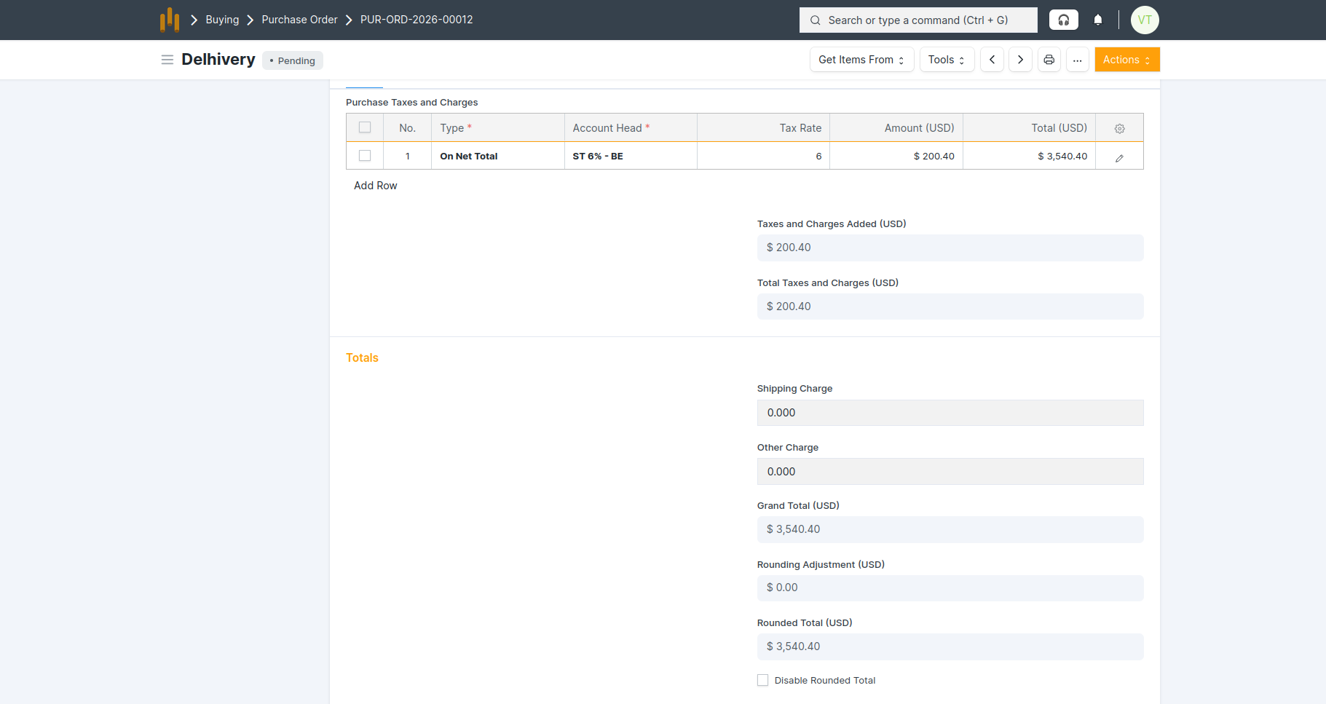Print this purchase order

click(1049, 60)
